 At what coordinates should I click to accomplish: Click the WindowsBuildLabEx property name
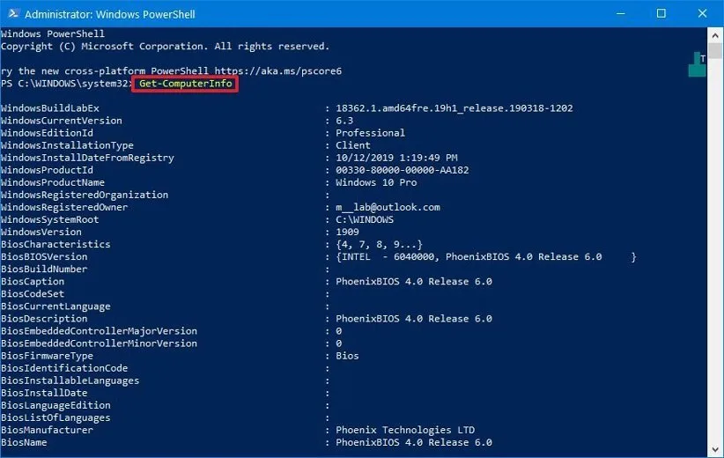(x=50, y=108)
